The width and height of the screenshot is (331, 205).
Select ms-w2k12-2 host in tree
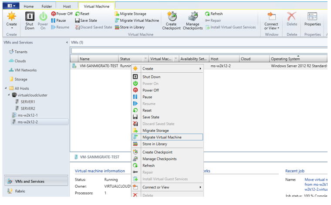point(40,122)
